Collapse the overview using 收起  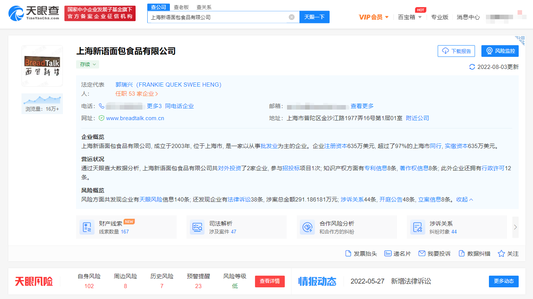pos(464,200)
